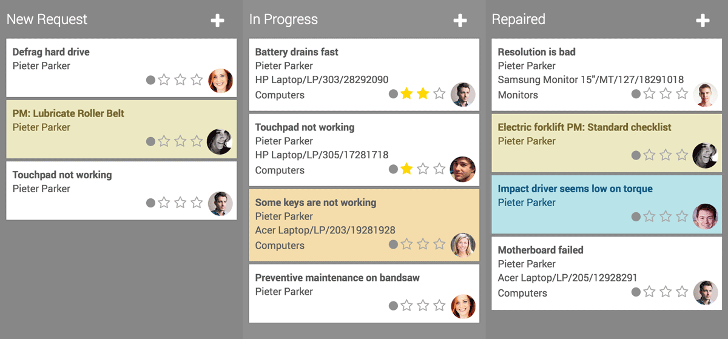Click the Repaired column heading
The image size is (728, 339).
518,19
